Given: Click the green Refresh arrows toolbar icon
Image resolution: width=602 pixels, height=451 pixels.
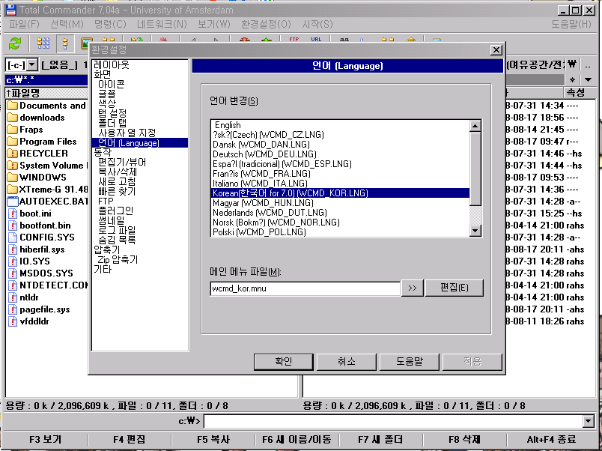Looking at the screenshot, I should click(14, 43).
